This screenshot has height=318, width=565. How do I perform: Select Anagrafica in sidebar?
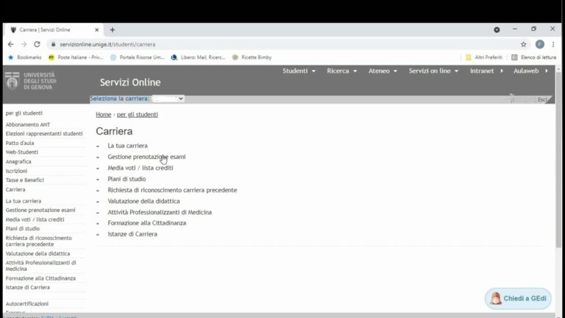tap(18, 161)
